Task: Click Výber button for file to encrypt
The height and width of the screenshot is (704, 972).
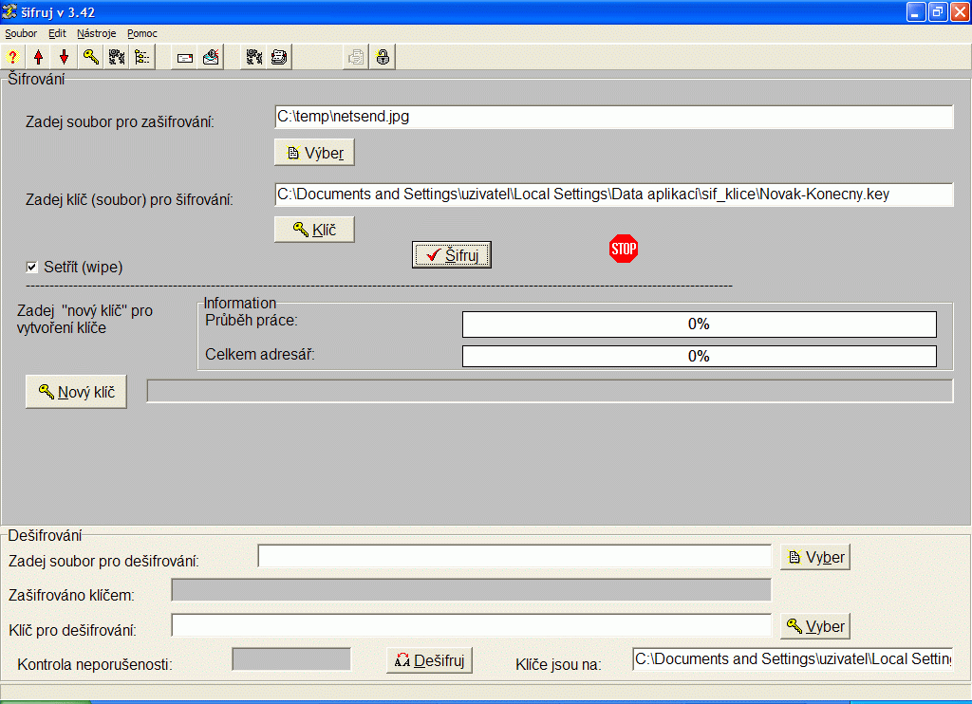Action: tap(314, 153)
